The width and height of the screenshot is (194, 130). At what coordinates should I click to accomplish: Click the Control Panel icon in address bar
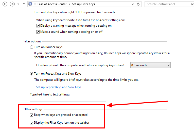[30, 4]
